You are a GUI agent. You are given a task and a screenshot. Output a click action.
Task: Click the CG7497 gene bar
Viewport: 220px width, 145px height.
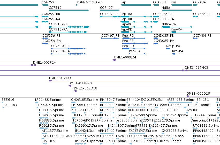pyautogui.click(x=110, y=10)
